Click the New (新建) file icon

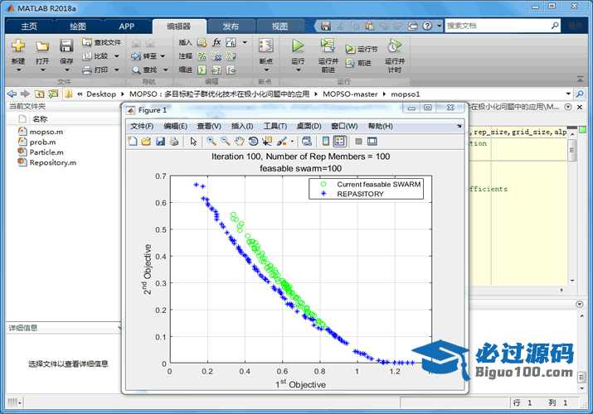(x=17, y=46)
